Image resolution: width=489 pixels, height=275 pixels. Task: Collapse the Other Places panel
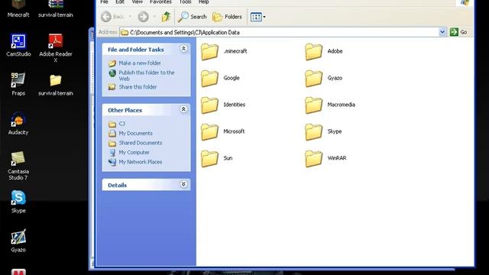pos(183,109)
